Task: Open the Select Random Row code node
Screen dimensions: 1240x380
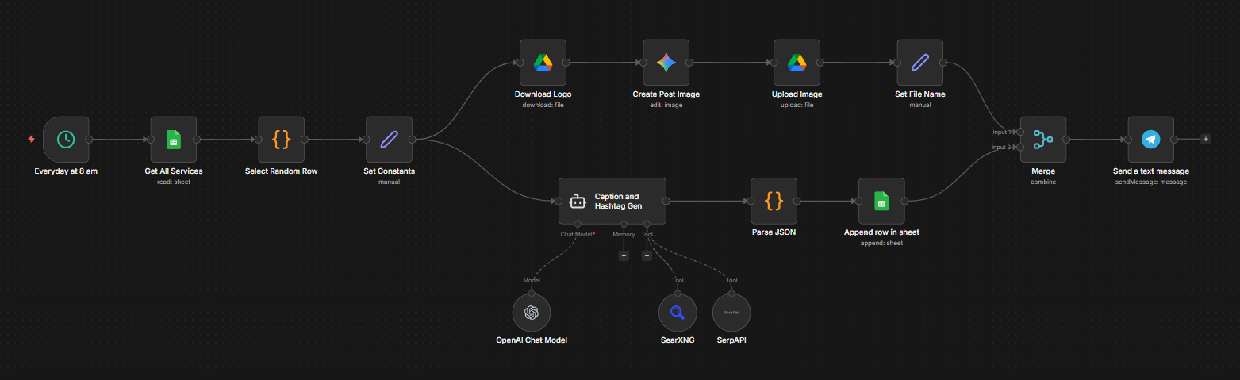Action: (281, 140)
